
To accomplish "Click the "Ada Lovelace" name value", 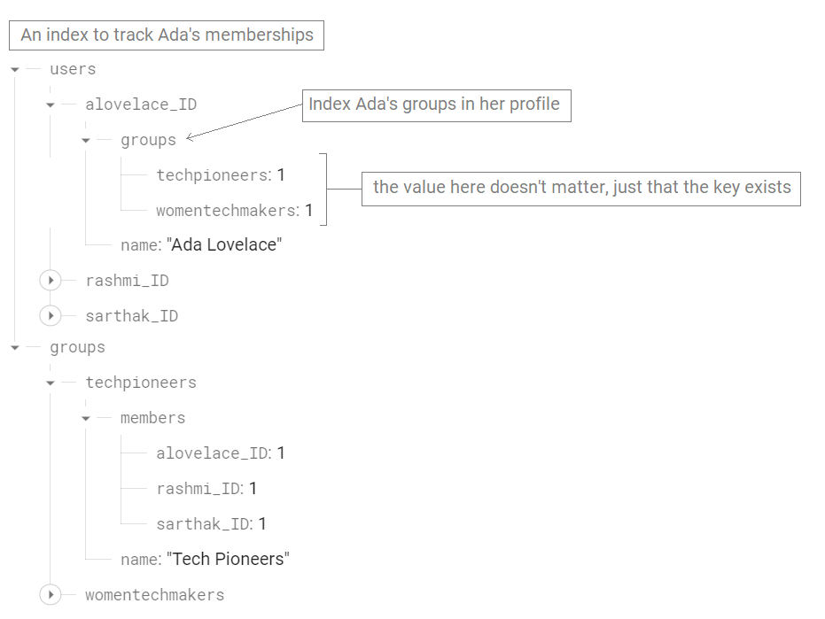I will [223, 245].
